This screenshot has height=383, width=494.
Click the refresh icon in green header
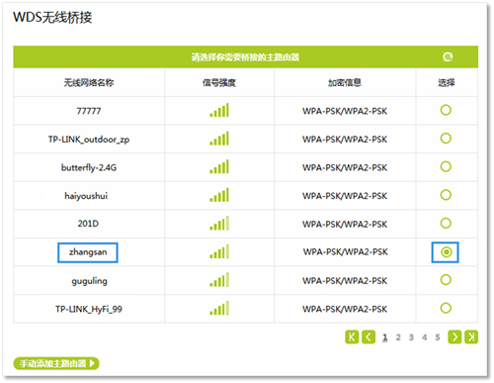click(x=448, y=57)
